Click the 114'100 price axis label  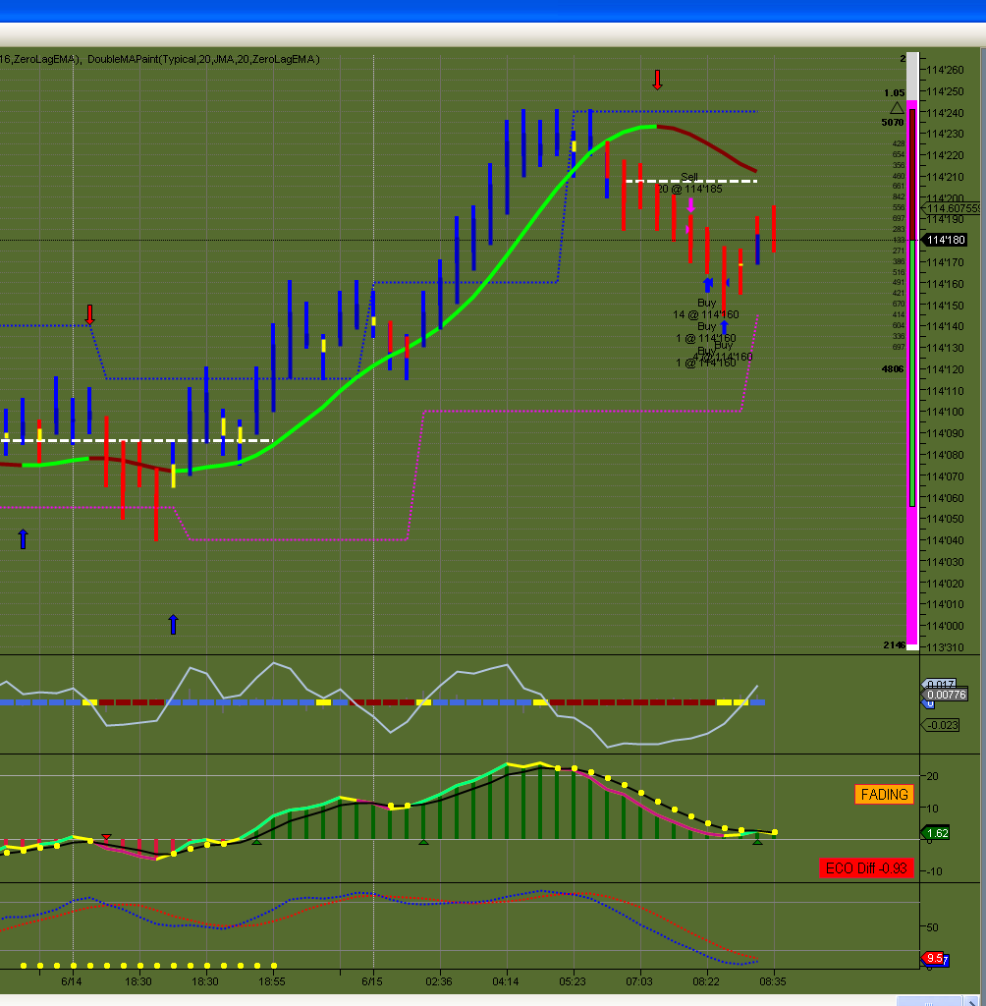click(x=945, y=412)
